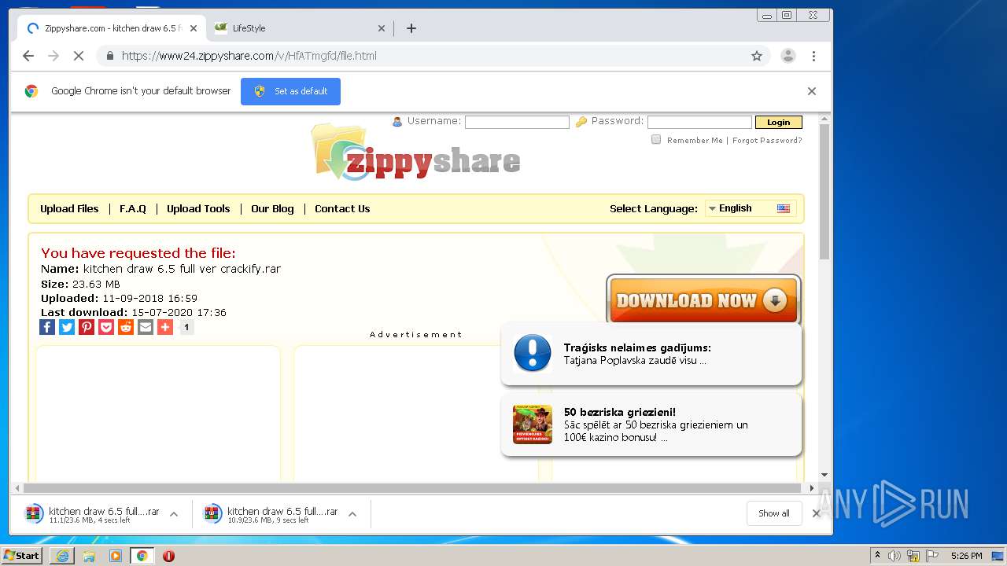The height and width of the screenshot is (566, 1007).
Task: Close the LifeStyle tab
Action: click(x=382, y=28)
